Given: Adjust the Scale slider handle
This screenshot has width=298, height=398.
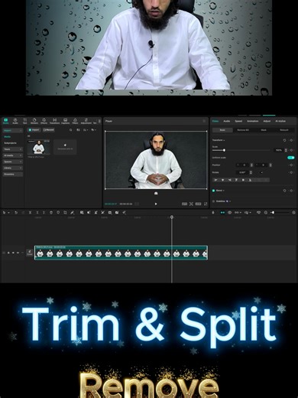Looking at the screenshot, I should click(x=224, y=150).
